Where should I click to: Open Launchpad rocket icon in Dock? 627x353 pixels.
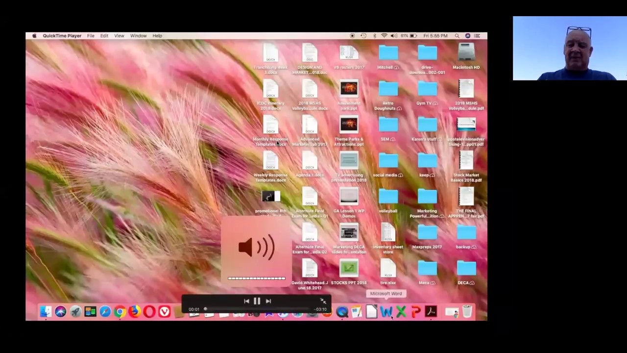click(75, 311)
